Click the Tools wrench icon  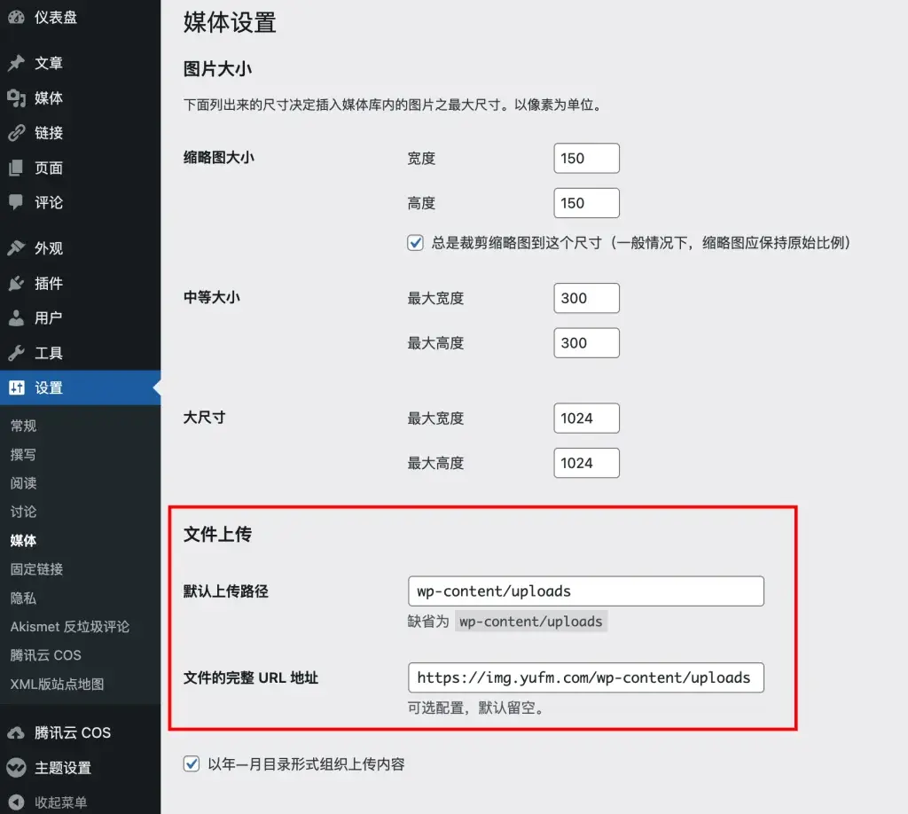[x=16, y=353]
